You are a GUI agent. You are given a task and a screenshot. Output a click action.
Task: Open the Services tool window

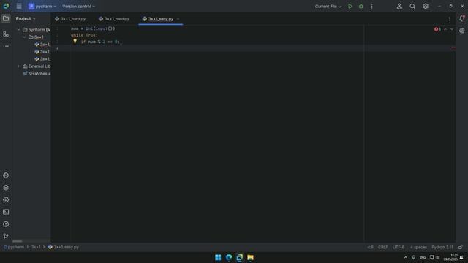tap(6, 199)
